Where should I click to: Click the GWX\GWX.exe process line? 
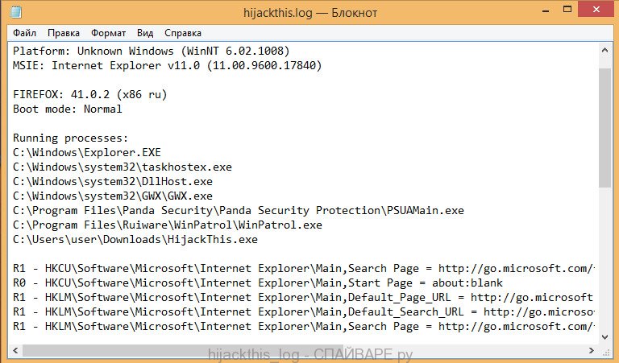(x=113, y=196)
